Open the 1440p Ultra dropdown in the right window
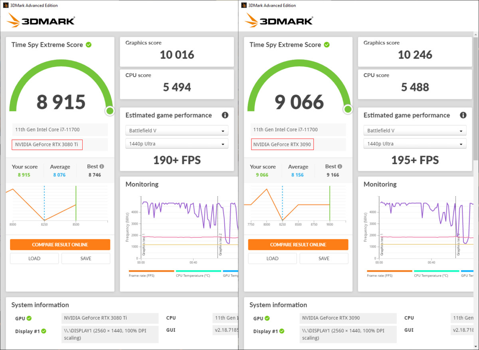The height and width of the screenshot is (350, 479). click(x=415, y=144)
